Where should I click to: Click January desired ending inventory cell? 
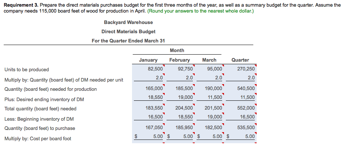[x=155, y=97]
